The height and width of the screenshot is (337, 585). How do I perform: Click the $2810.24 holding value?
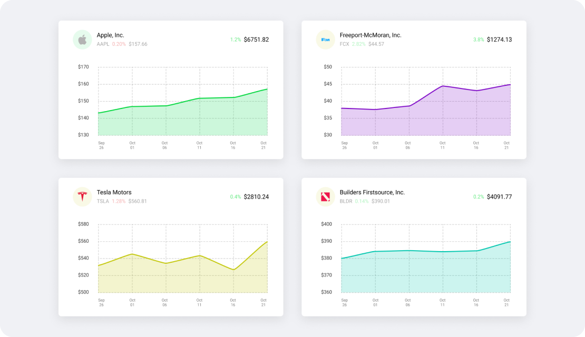pos(256,197)
